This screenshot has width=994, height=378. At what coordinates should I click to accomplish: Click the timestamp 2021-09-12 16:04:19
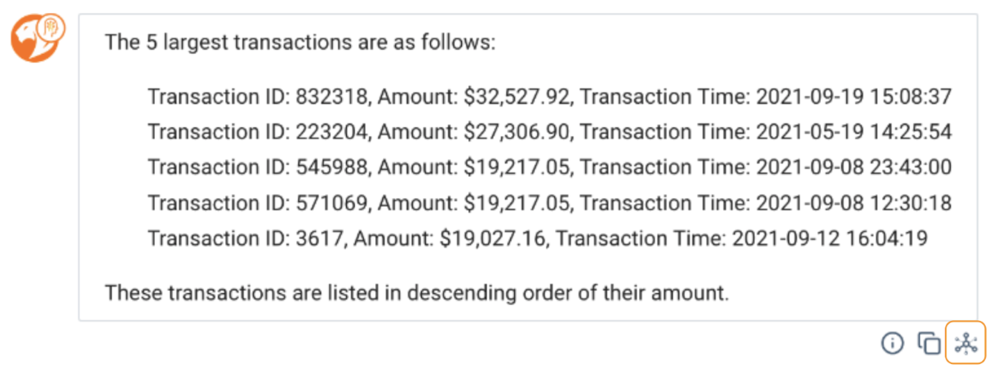pos(829,238)
